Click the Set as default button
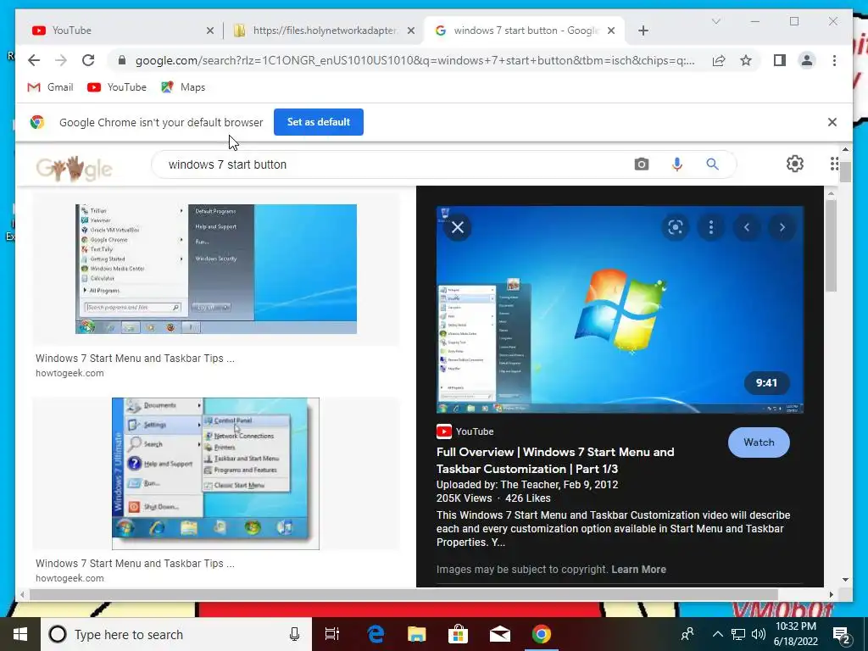868x651 pixels. coord(319,122)
